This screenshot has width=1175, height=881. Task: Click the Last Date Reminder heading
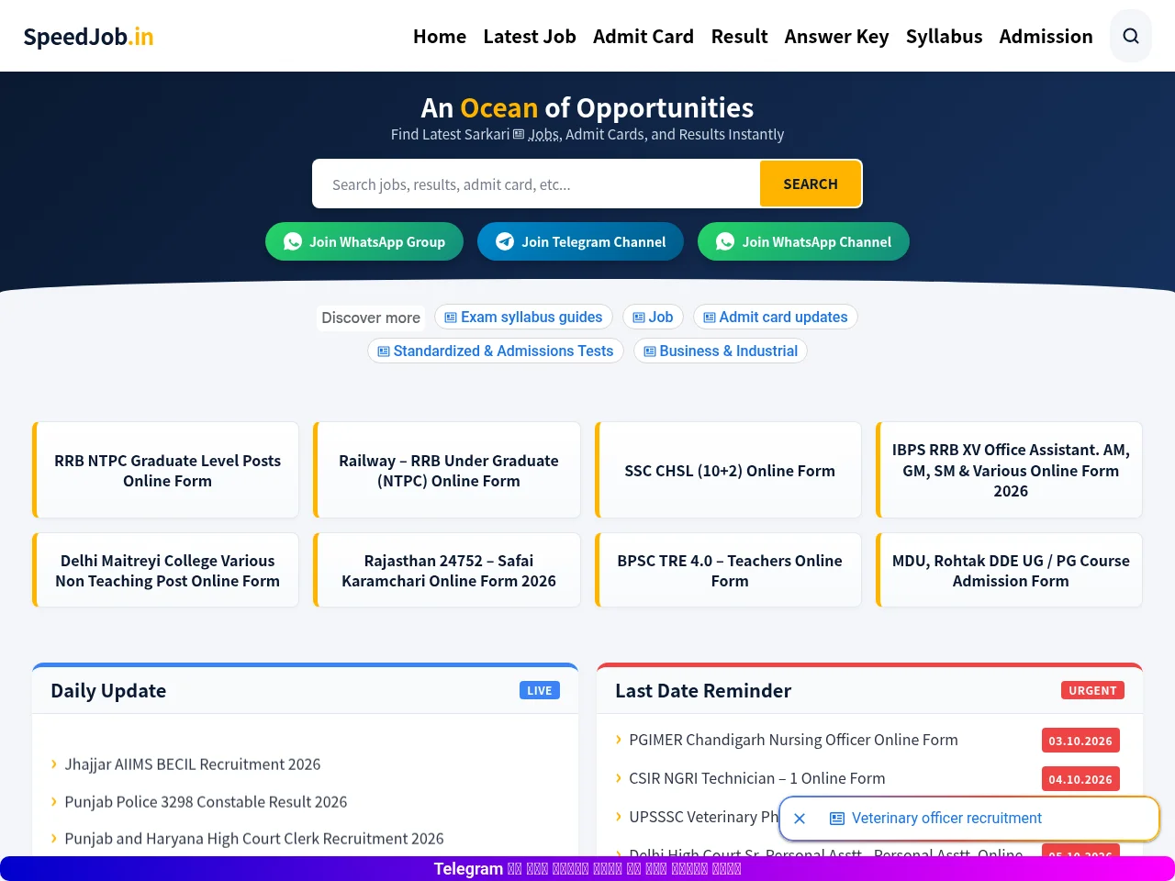click(x=703, y=691)
